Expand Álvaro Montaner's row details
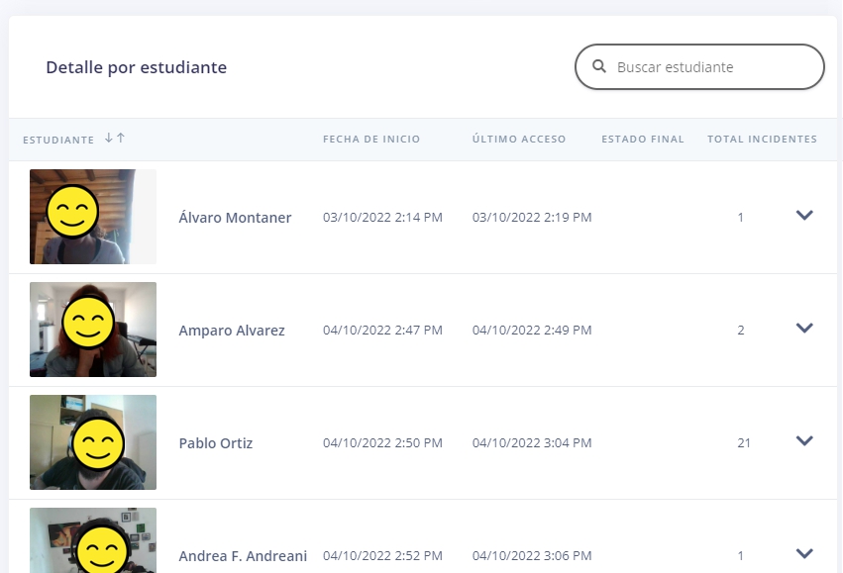Screen dimensions: 843x573 tap(804, 215)
